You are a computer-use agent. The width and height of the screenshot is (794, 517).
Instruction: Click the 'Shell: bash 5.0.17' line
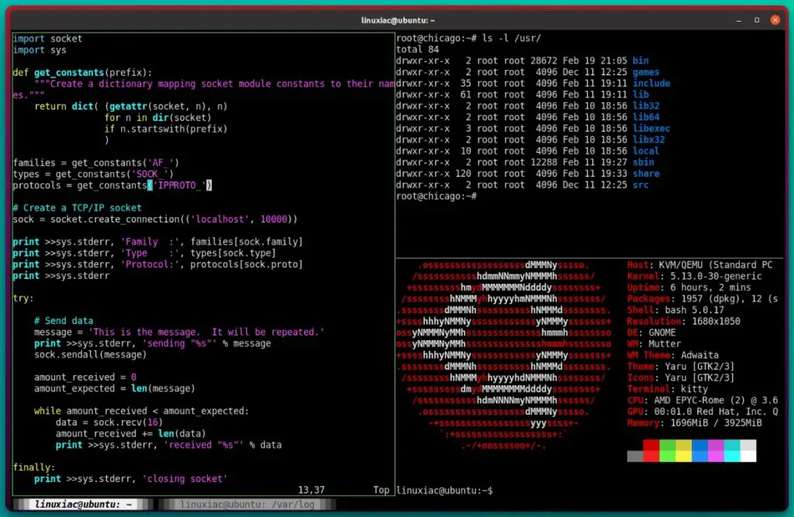pos(675,310)
